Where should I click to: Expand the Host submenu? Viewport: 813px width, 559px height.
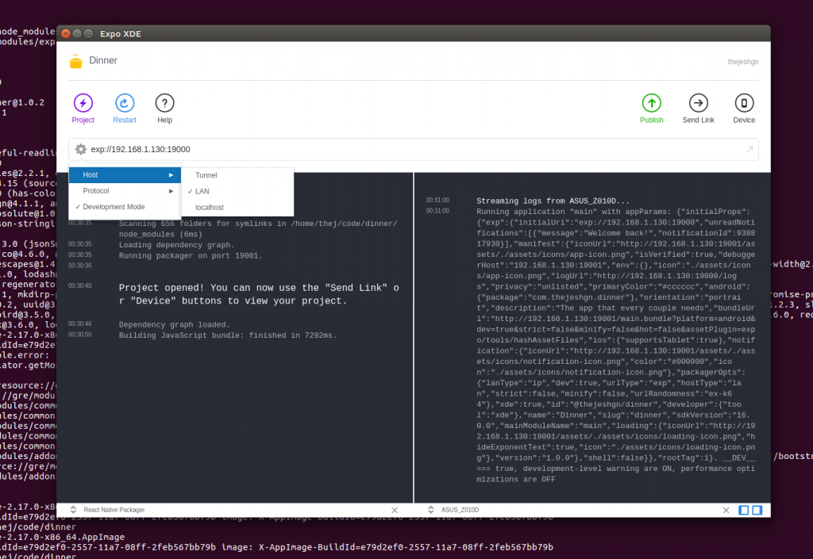coord(125,175)
